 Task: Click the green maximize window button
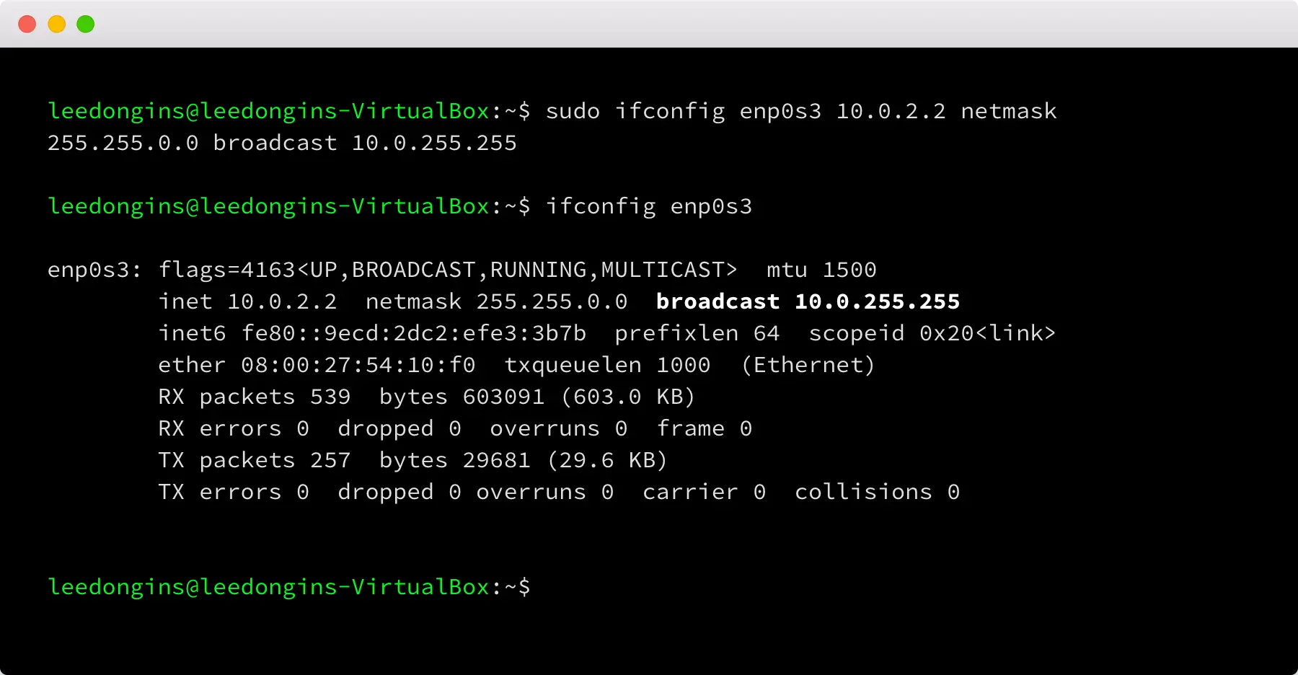[x=86, y=25]
